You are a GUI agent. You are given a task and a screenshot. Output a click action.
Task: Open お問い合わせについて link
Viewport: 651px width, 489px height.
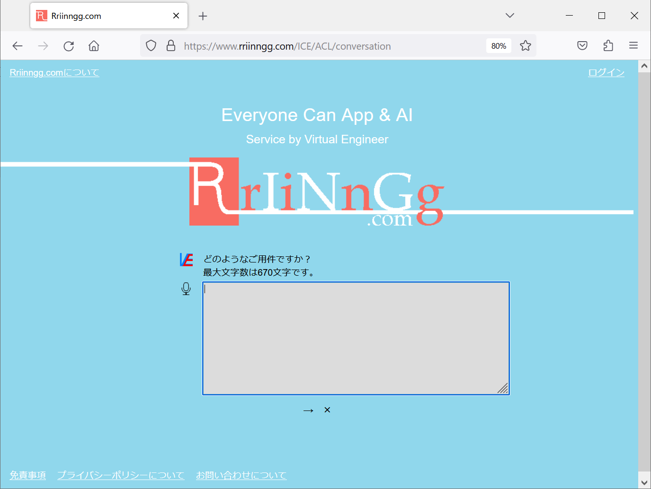241,475
